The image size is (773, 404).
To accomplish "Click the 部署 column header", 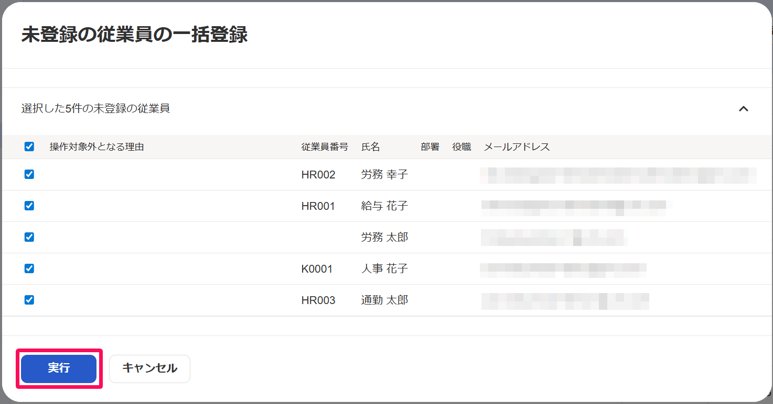I will click(x=430, y=147).
